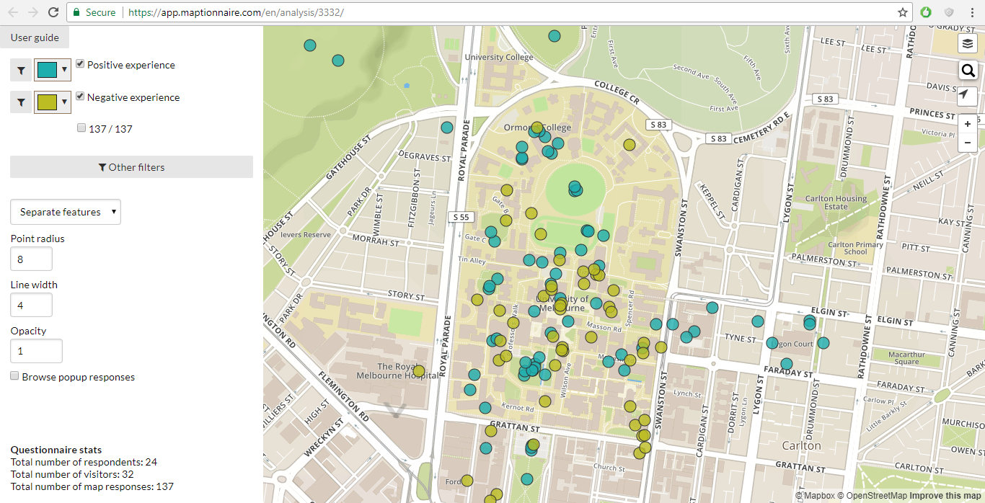This screenshot has width=985, height=503.
Task: Open the Mapbox attribution link
Action: coord(814,496)
